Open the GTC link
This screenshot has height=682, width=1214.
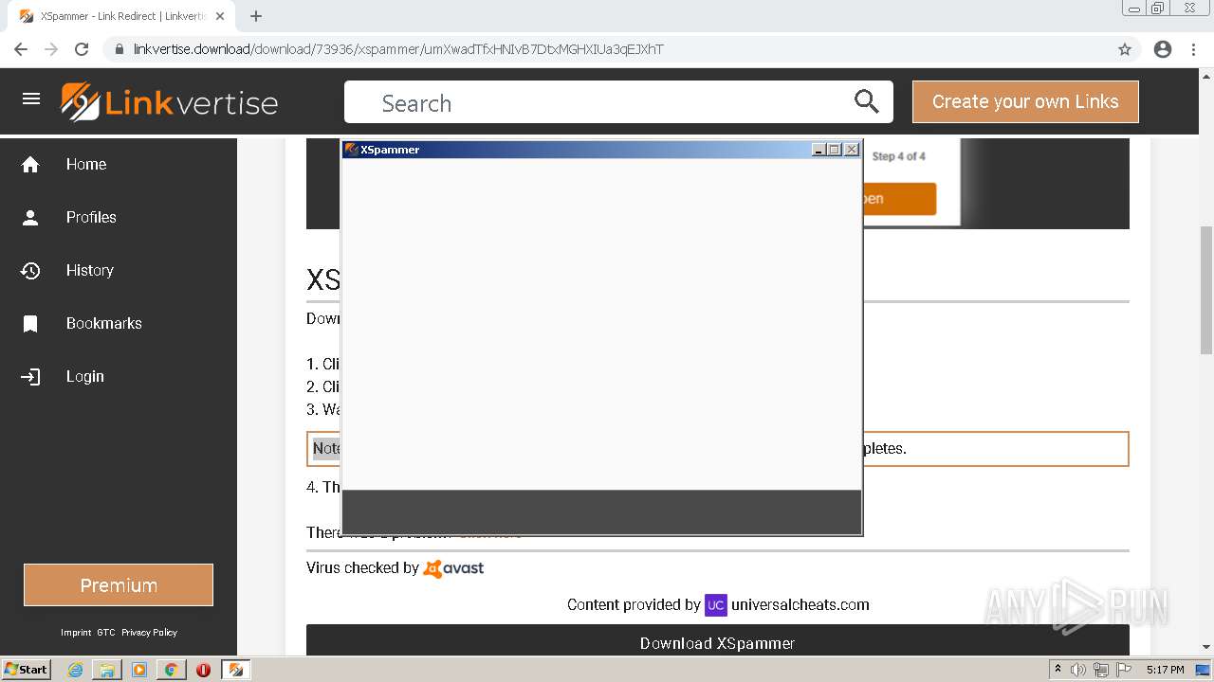coord(106,633)
